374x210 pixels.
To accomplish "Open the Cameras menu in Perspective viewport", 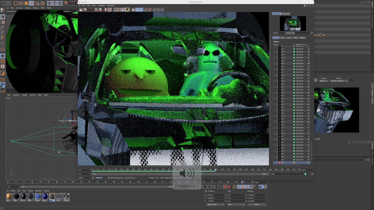I will [19, 8].
